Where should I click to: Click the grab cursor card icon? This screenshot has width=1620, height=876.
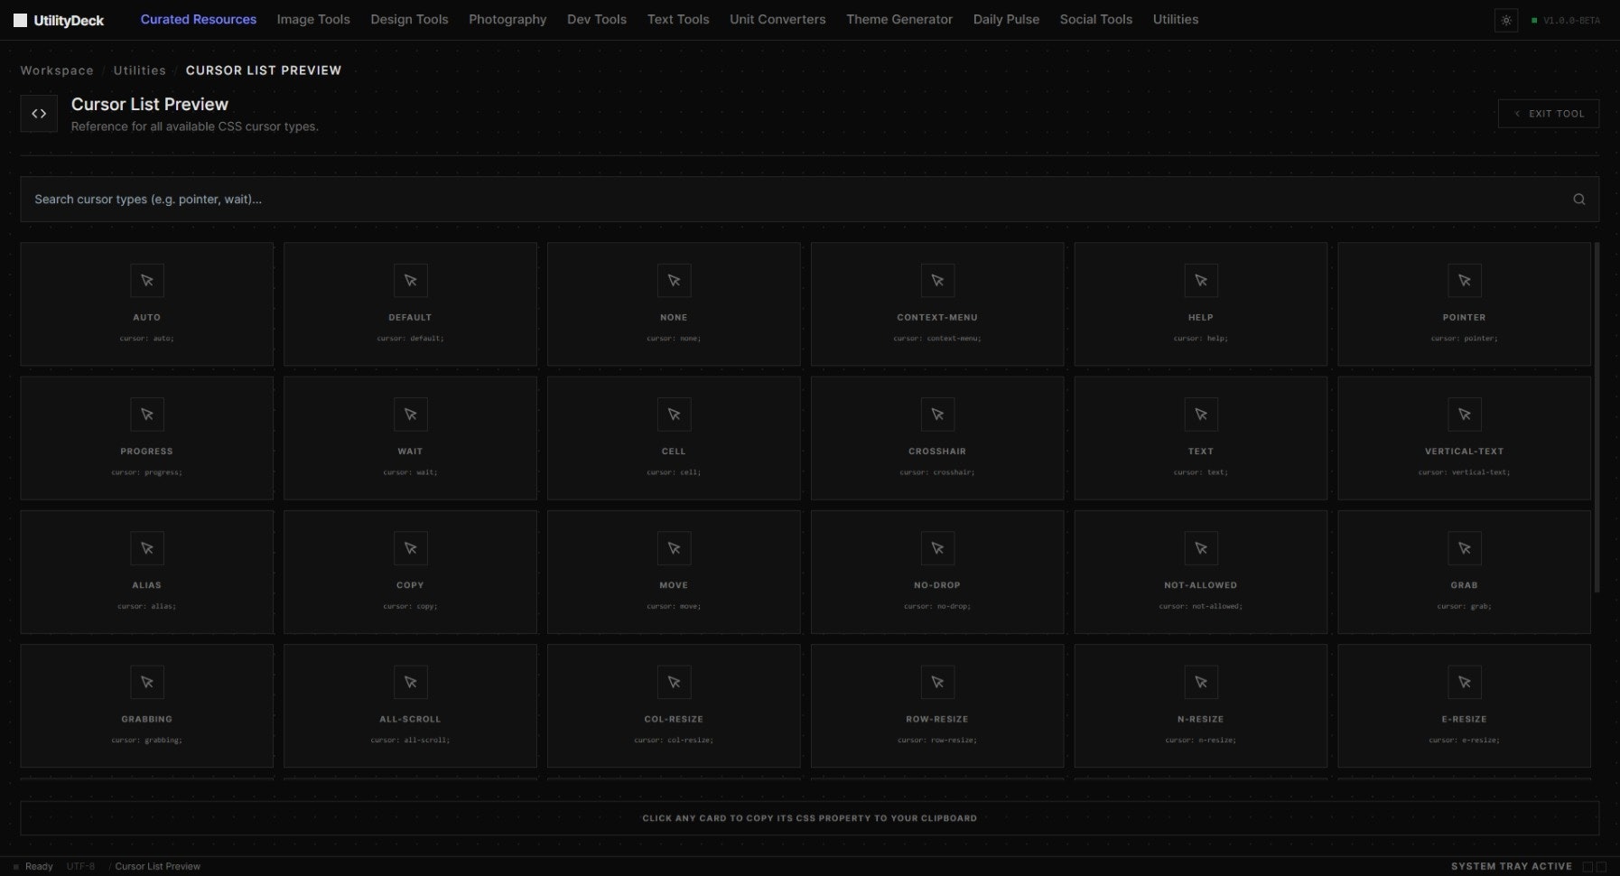tap(1464, 548)
